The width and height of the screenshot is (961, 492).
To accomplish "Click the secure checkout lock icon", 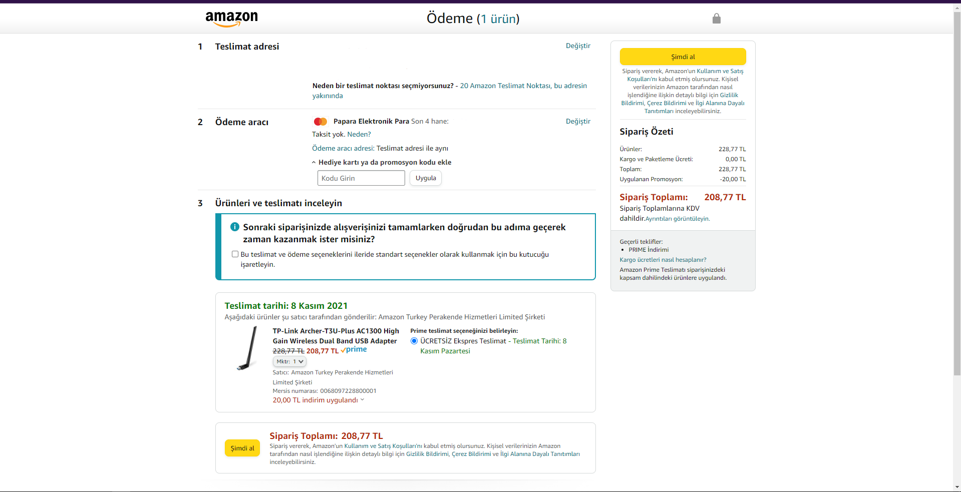I will coord(717,19).
